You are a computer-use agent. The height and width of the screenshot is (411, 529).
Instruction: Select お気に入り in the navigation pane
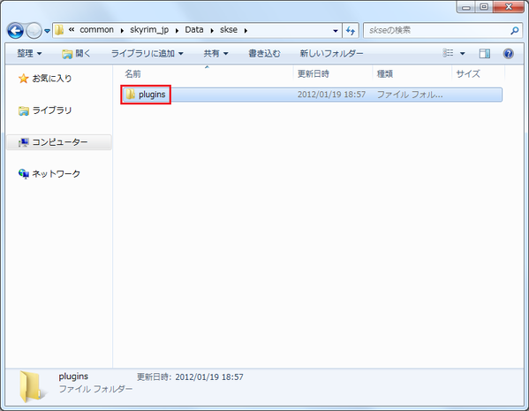coord(45,79)
